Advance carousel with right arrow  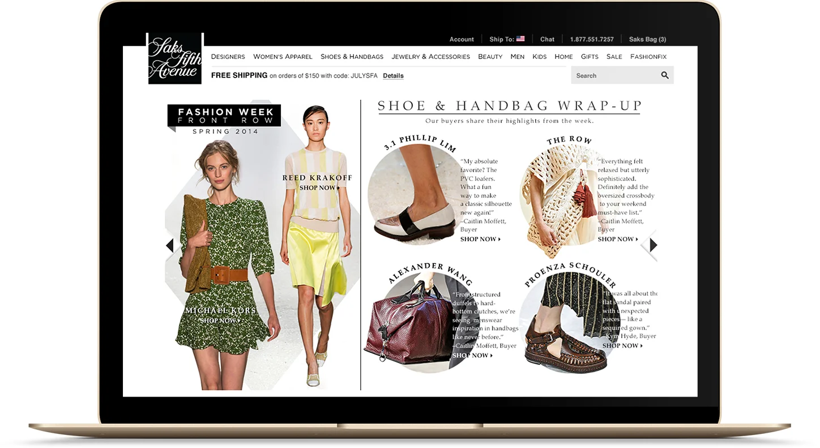(653, 245)
